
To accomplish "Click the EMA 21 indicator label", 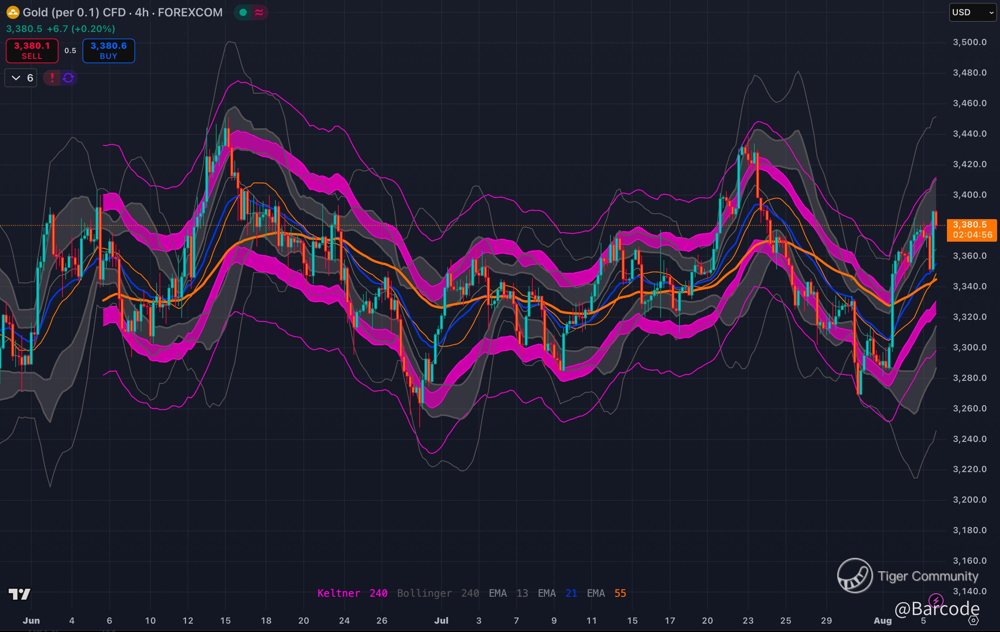I will [557, 593].
